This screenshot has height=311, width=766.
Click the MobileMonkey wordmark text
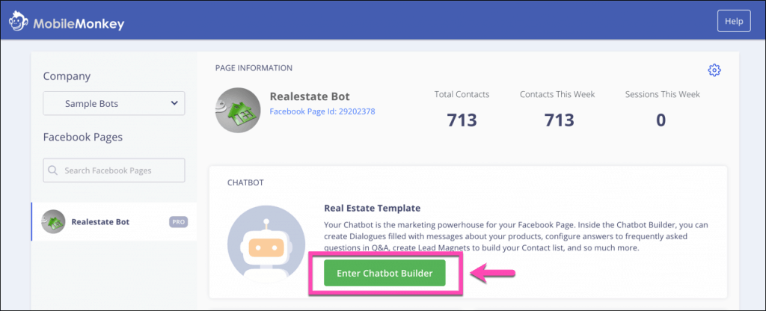(x=79, y=22)
